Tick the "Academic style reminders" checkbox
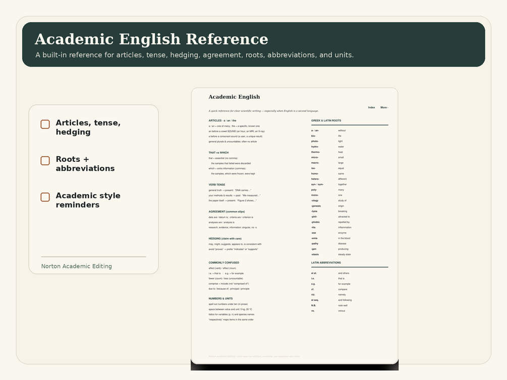The height and width of the screenshot is (380, 507). (45, 197)
